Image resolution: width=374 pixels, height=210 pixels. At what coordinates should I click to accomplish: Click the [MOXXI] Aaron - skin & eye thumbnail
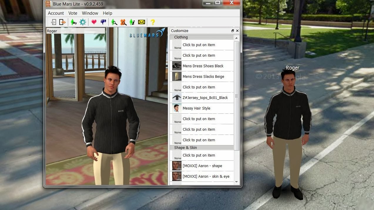point(177,176)
